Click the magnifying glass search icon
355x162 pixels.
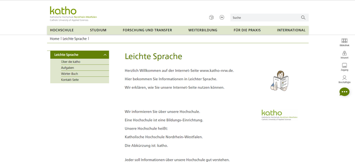(x=303, y=17)
